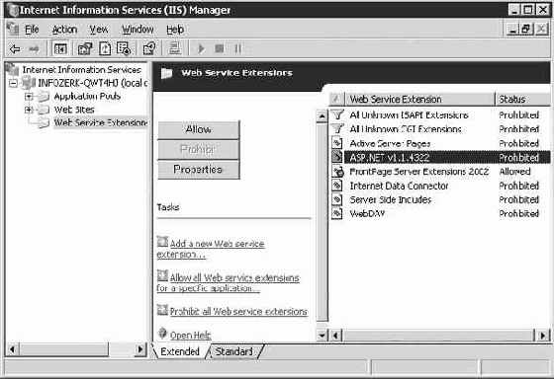Click the Stop item toolbar icon
The width and height of the screenshot is (554, 379).
coord(220,48)
